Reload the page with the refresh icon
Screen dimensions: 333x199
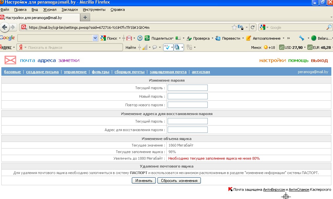(x=253, y=28)
